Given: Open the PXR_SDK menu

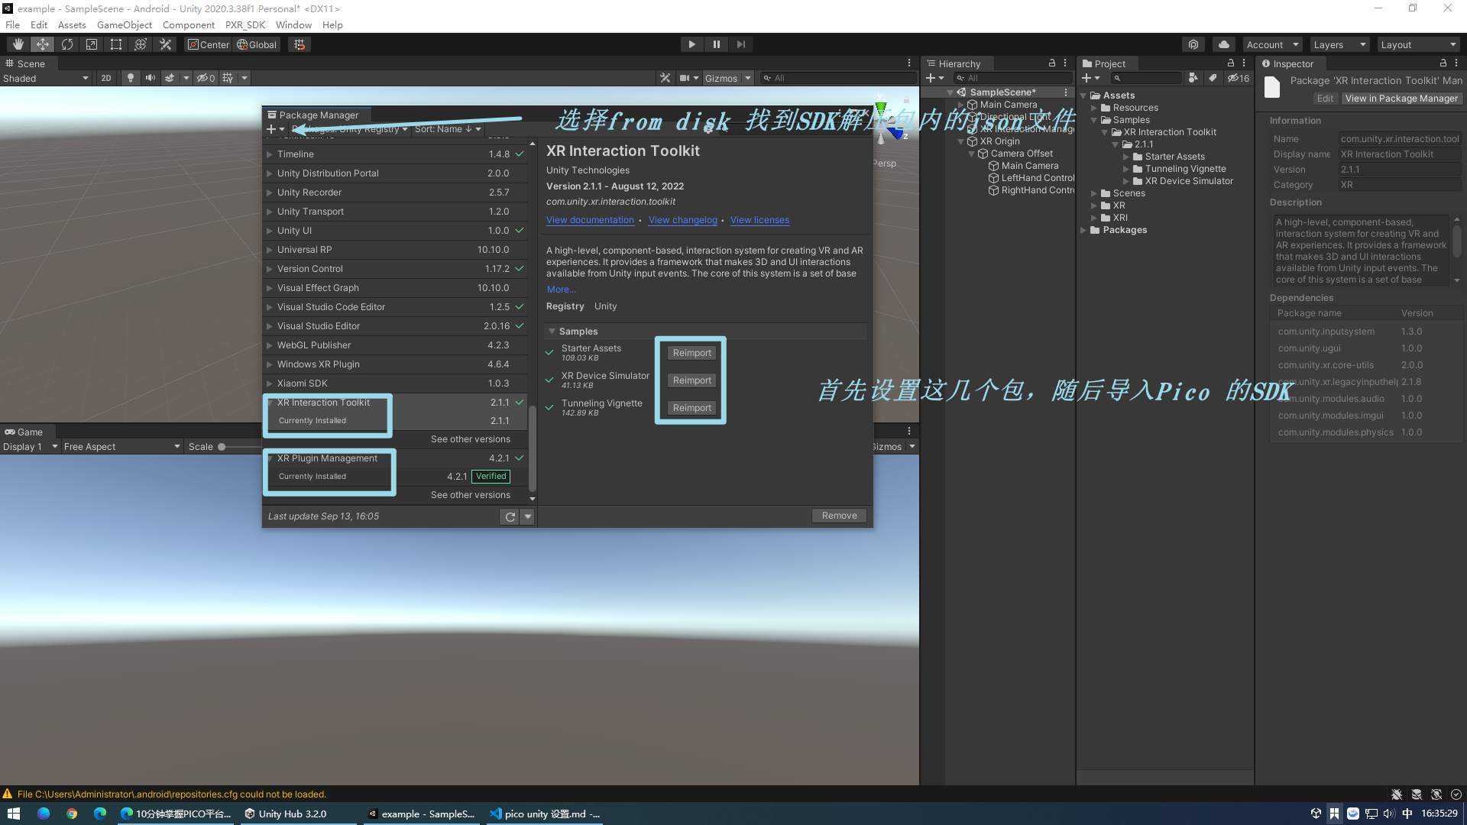Looking at the screenshot, I should click(x=244, y=24).
